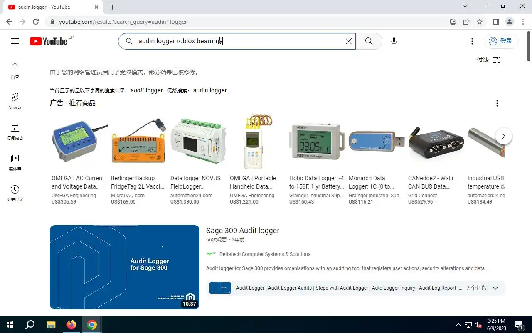Image resolution: width=532 pixels, height=333 pixels.
Task: Open Firefox from the taskbar
Action: point(71,325)
